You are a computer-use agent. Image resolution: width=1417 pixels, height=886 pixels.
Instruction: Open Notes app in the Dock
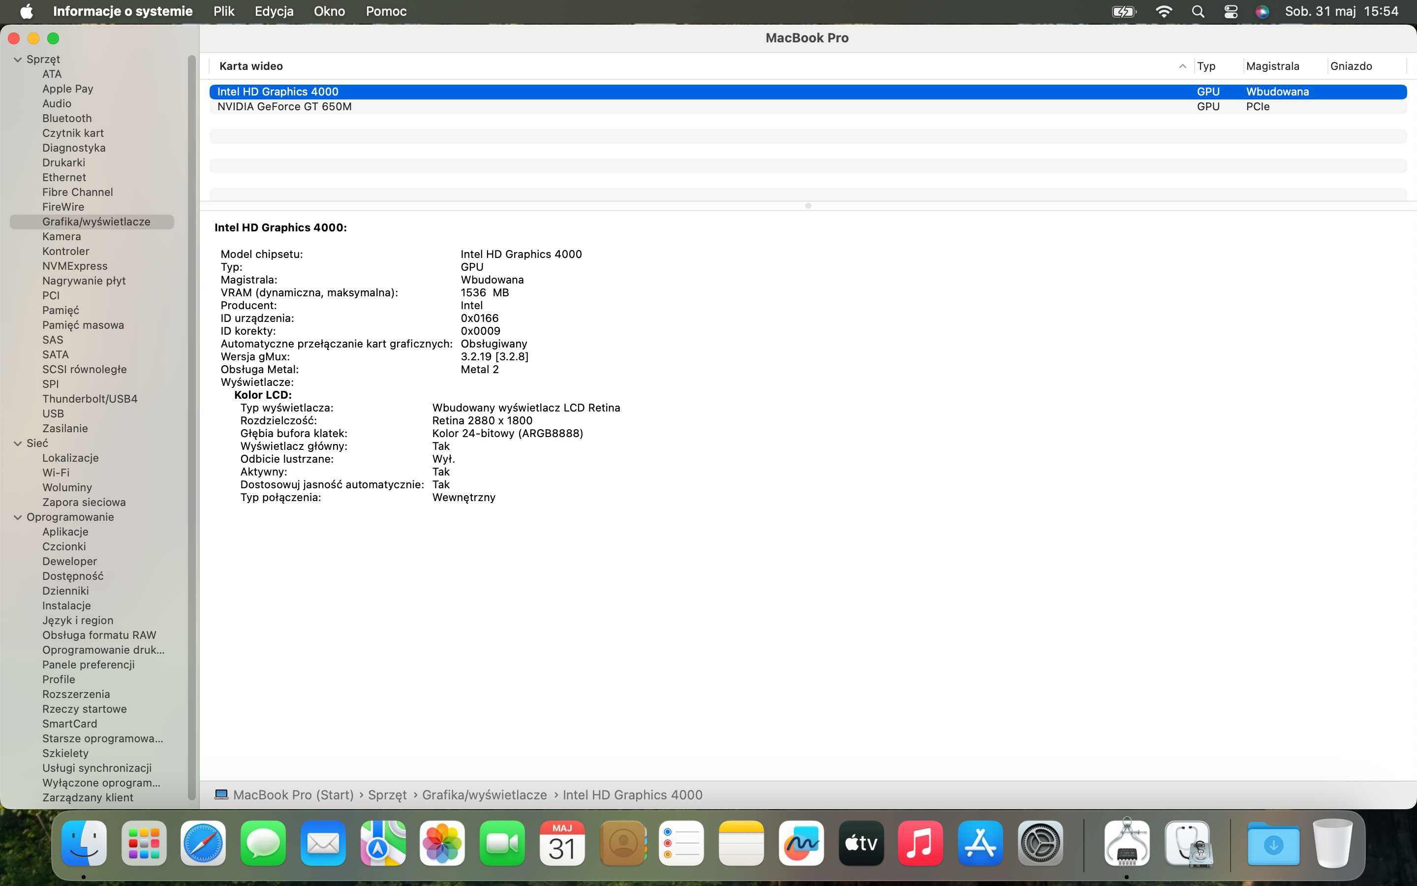coord(741,843)
